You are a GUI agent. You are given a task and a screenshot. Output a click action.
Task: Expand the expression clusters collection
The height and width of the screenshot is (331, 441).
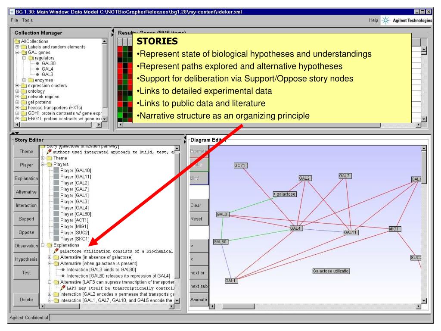[x=17, y=86]
